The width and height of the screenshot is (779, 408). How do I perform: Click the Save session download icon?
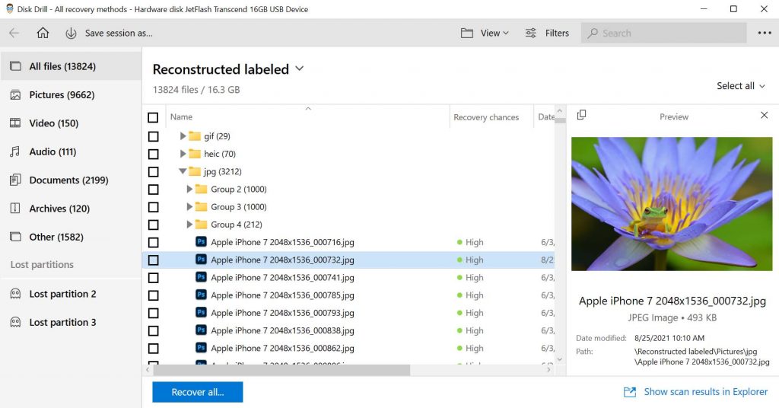71,33
